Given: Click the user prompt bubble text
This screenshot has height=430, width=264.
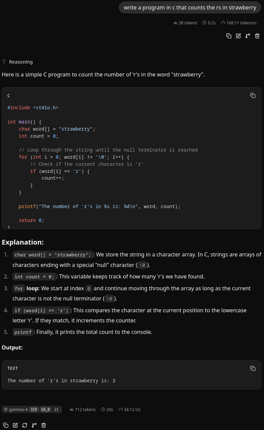Looking at the screenshot, I should [x=190, y=7].
